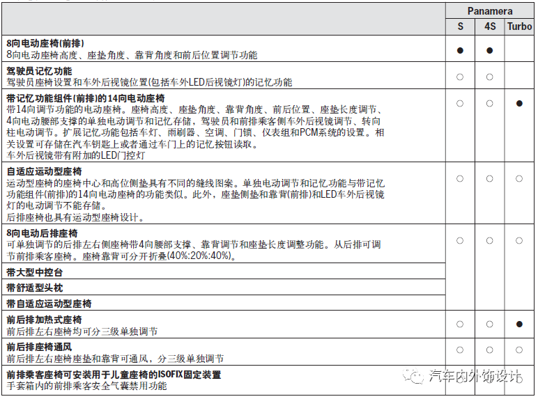Click the line beginning "关设置可存储在汽车钥匙上"
The height and width of the screenshot is (399, 538).
[x=132, y=144]
